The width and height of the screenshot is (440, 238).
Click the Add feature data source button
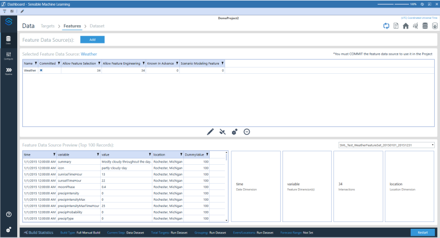(x=92, y=40)
